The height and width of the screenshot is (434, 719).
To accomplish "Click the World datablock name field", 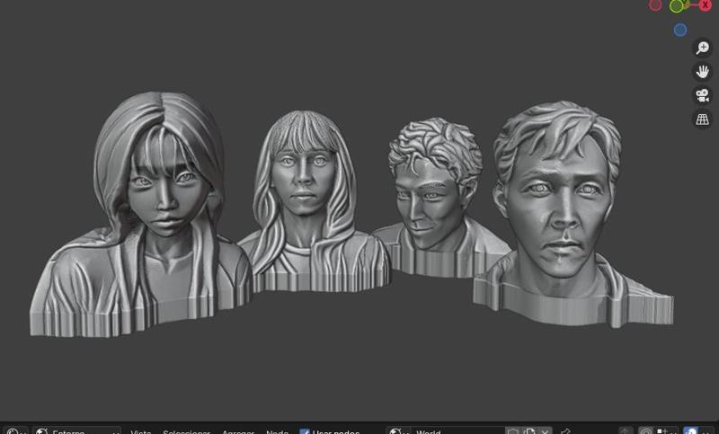I will pos(458,431).
